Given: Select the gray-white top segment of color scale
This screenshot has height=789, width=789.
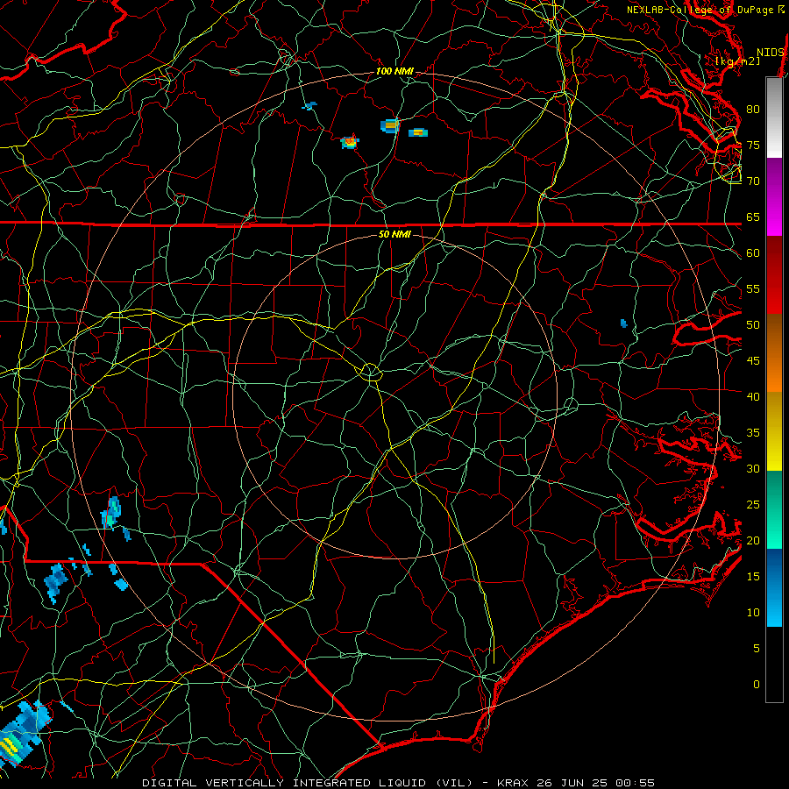Looking at the screenshot, I should pos(774,117).
